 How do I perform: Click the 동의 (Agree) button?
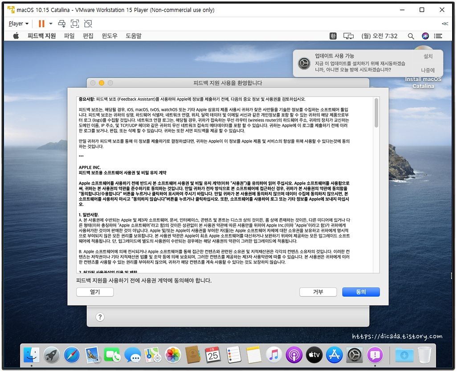[361, 292]
